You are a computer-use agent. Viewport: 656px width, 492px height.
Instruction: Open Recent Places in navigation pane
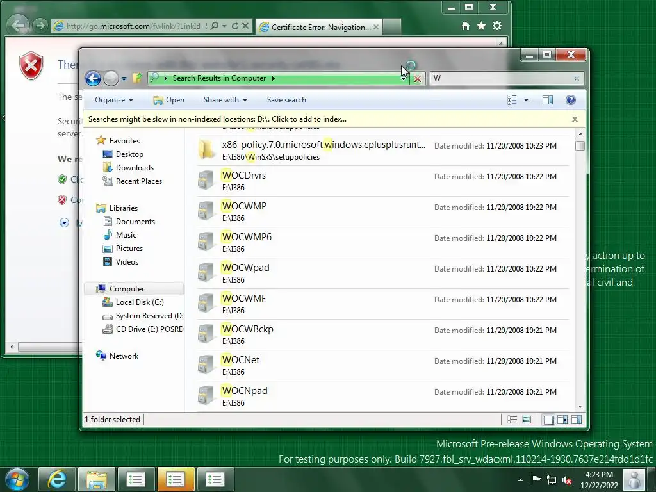(x=139, y=181)
